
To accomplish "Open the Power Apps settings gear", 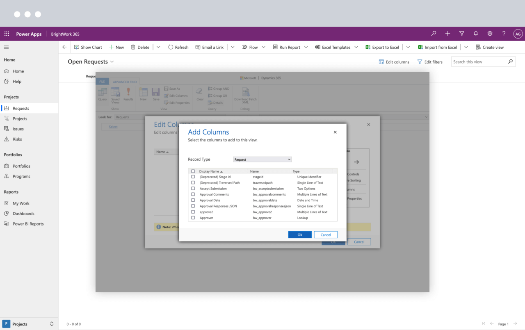I will [489, 34].
